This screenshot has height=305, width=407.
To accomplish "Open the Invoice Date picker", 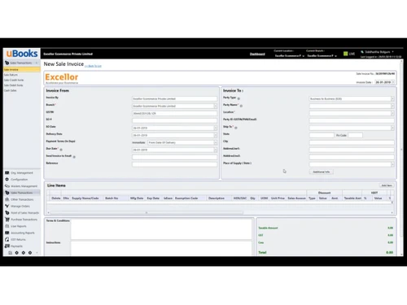I will tap(393, 82).
